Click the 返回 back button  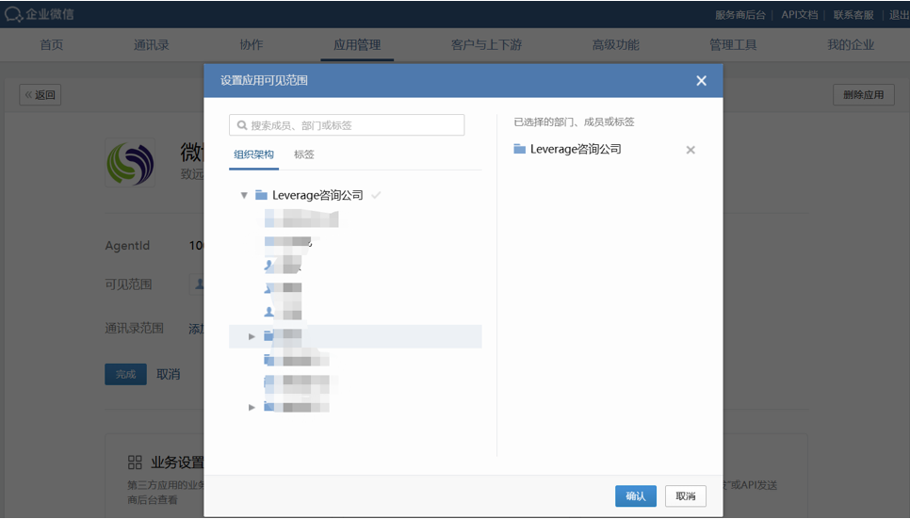41,94
